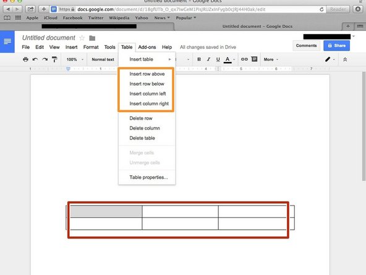Open the Facebook bookmark

[x=72, y=18]
